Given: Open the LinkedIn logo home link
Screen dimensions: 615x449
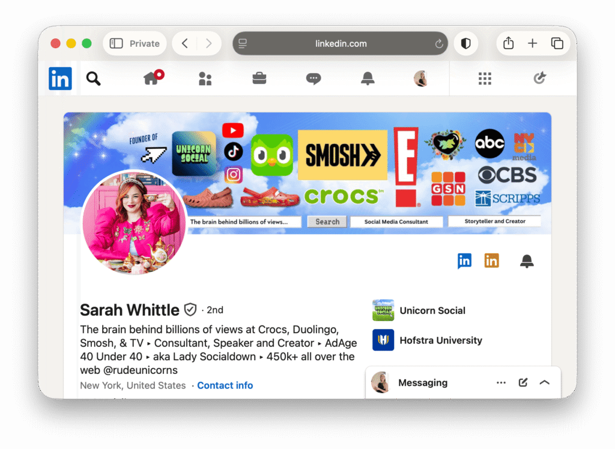Looking at the screenshot, I should coord(60,79).
